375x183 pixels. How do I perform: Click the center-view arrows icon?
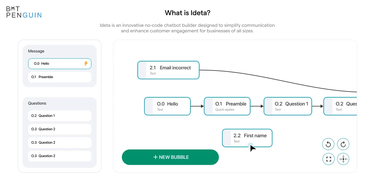click(x=343, y=159)
